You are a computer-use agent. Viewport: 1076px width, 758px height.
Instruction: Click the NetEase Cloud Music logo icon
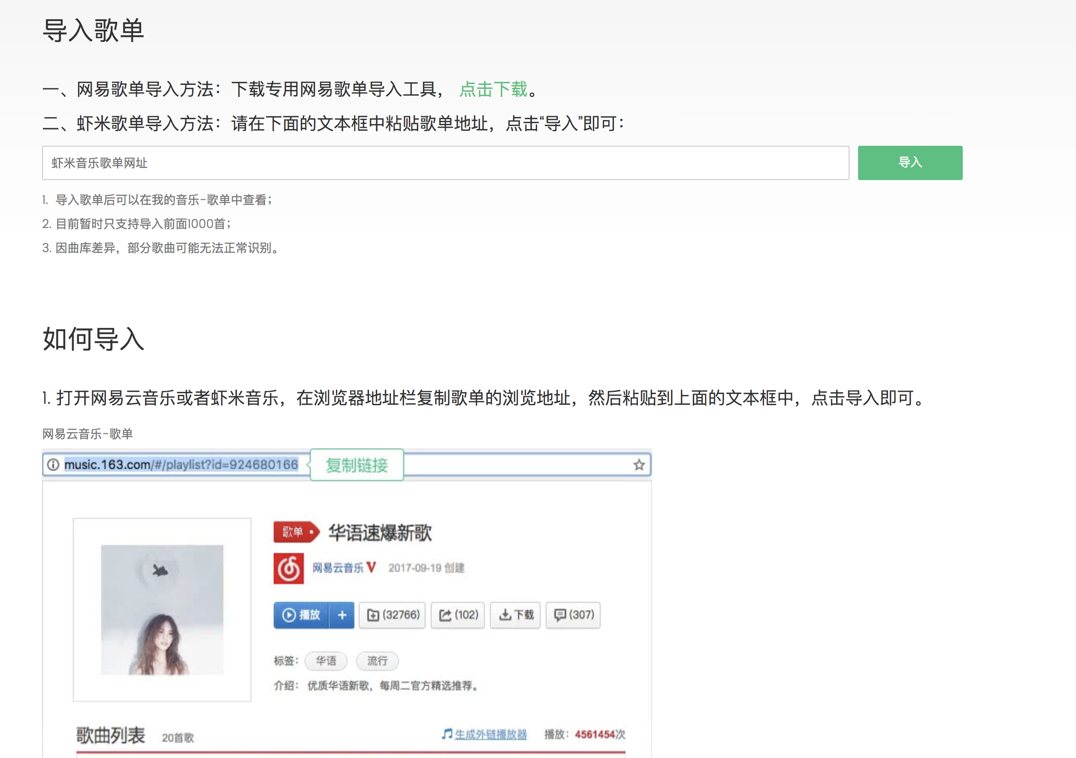pos(289,568)
